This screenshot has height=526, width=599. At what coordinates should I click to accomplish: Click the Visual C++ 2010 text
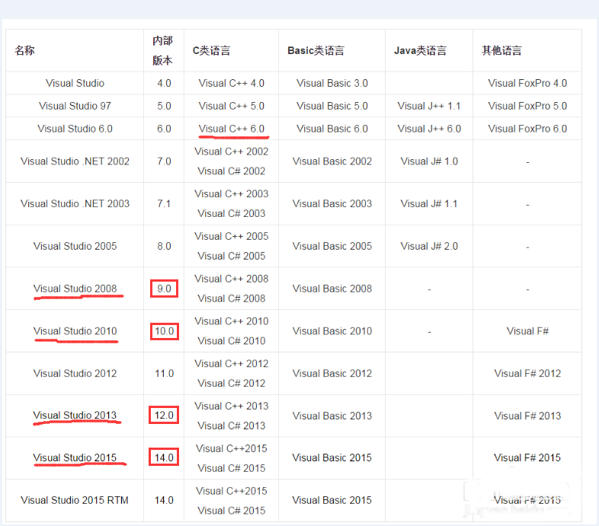tap(232, 321)
